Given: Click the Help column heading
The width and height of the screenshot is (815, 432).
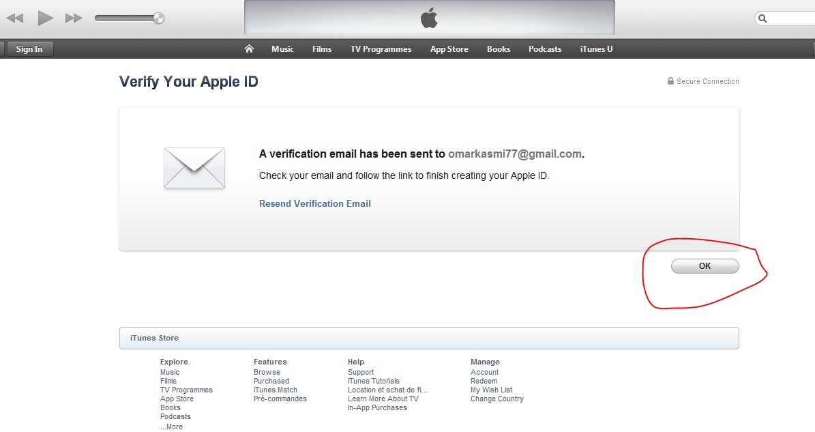Looking at the screenshot, I should click(356, 362).
